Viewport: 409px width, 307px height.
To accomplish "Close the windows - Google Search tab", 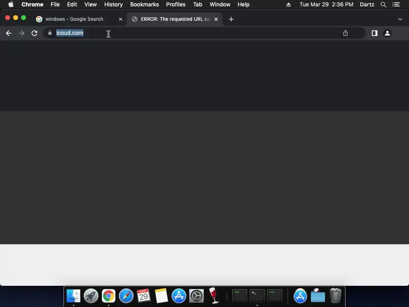I will pyautogui.click(x=121, y=19).
